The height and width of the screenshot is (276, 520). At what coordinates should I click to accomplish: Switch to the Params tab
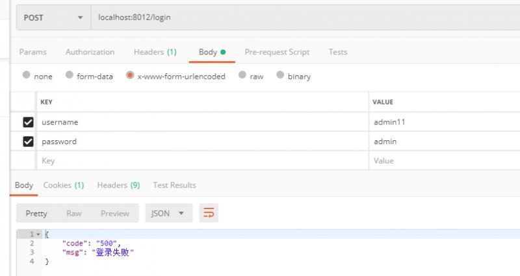pos(32,52)
